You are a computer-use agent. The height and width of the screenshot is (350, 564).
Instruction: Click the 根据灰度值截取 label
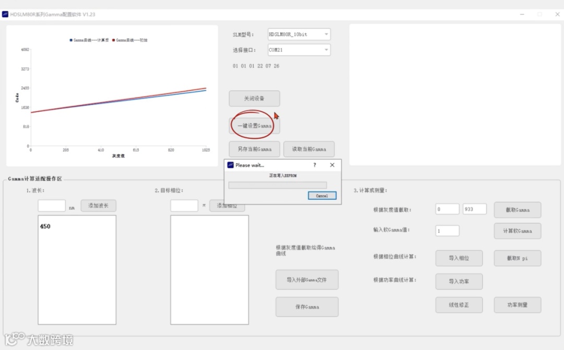(392, 210)
